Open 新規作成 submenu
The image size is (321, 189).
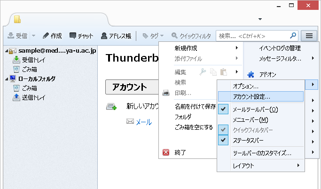click(x=201, y=48)
